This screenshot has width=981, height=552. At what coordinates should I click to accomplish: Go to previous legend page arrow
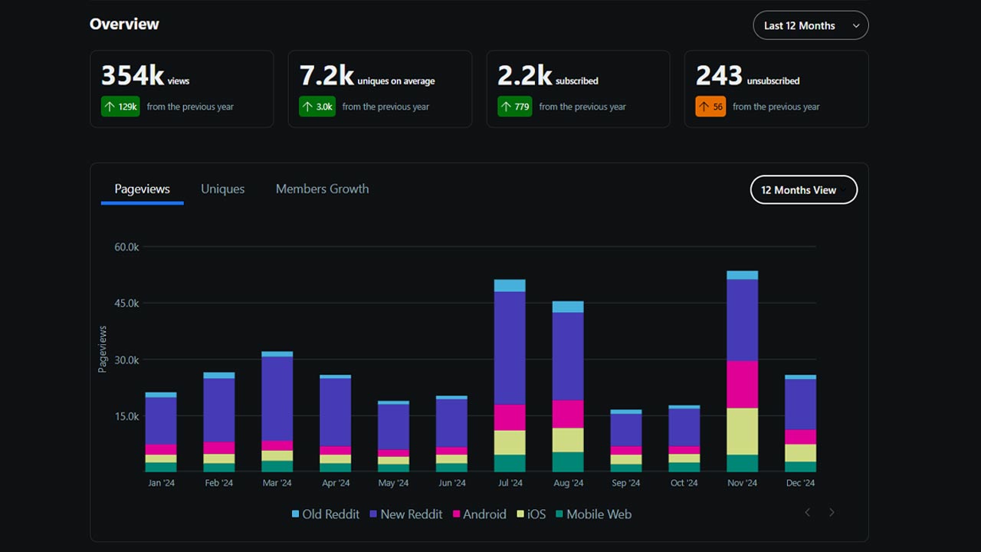click(807, 512)
